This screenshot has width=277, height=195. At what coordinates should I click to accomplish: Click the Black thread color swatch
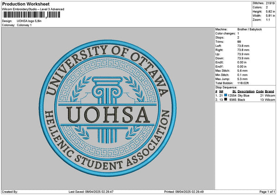(226, 99)
